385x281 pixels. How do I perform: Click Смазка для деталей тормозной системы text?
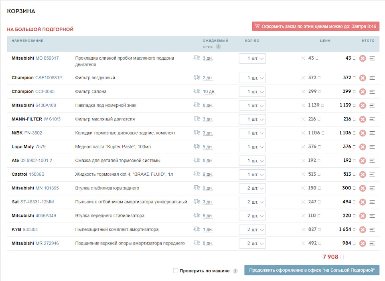pos(118,161)
